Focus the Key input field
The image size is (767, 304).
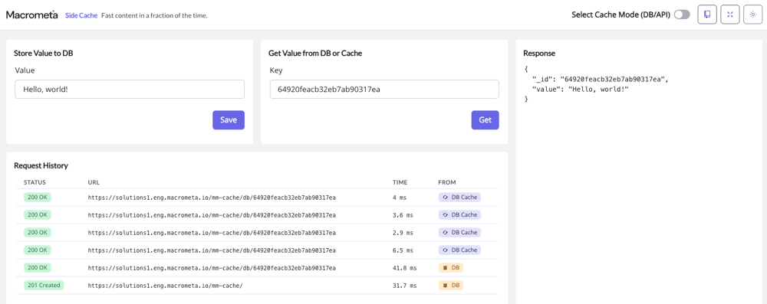pyautogui.click(x=384, y=90)
